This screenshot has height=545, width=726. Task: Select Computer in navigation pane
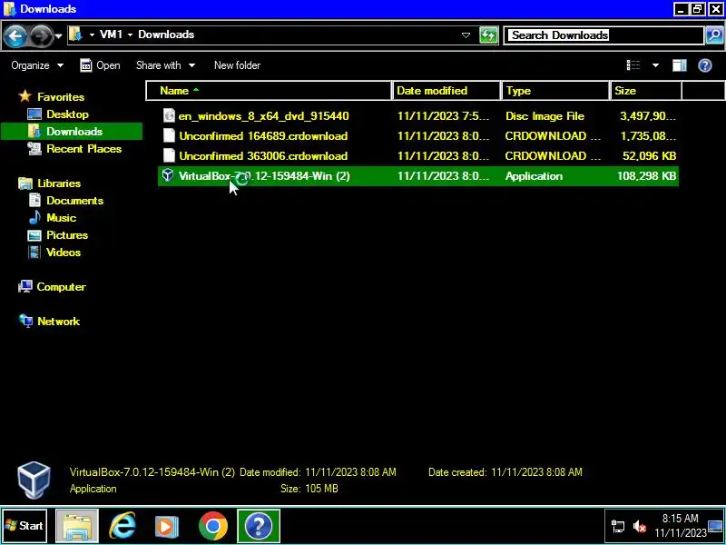pyautogui.click(x=61, y=287)
